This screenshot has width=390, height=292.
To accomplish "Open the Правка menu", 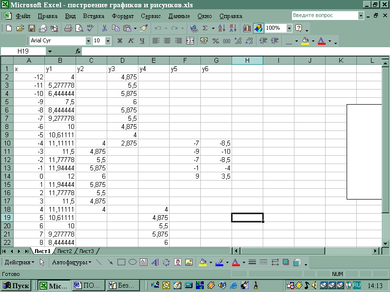I will pyautogui.click(x=47, y=16).
